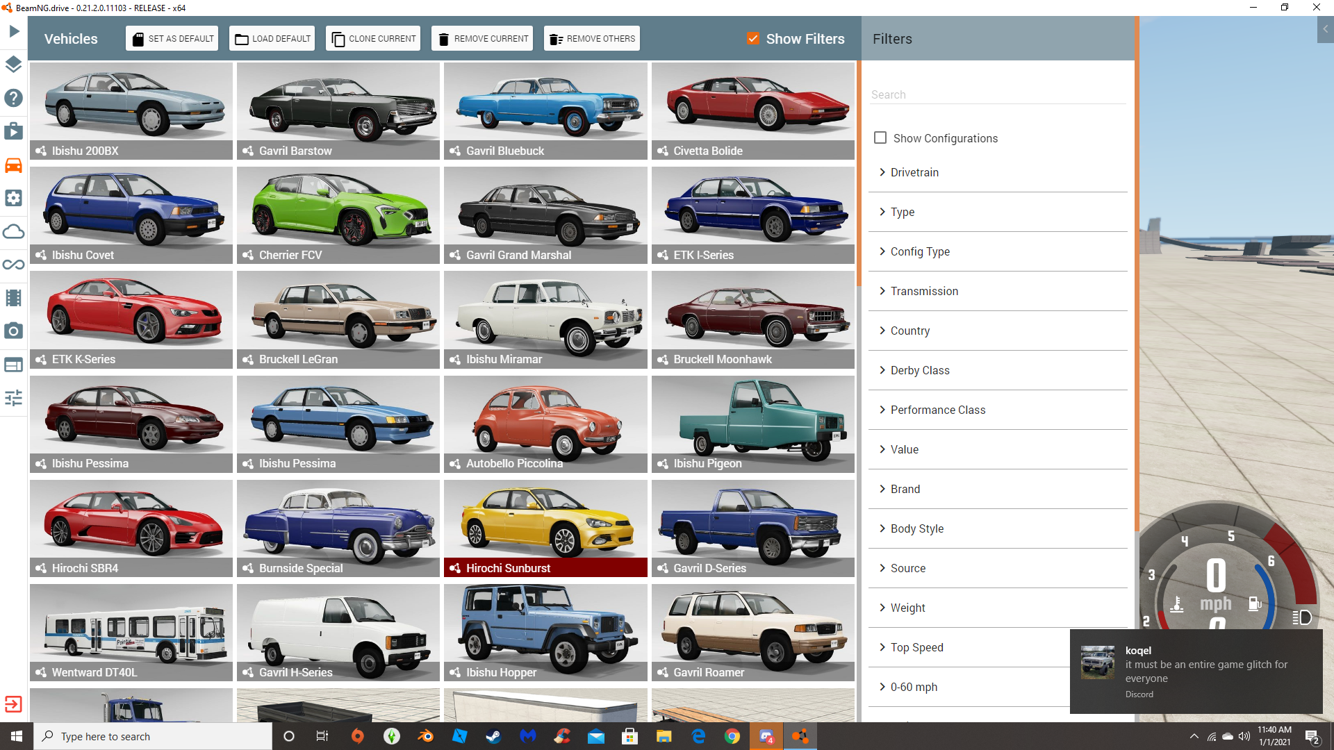Expand the Value filter

[x=998, y=449]
